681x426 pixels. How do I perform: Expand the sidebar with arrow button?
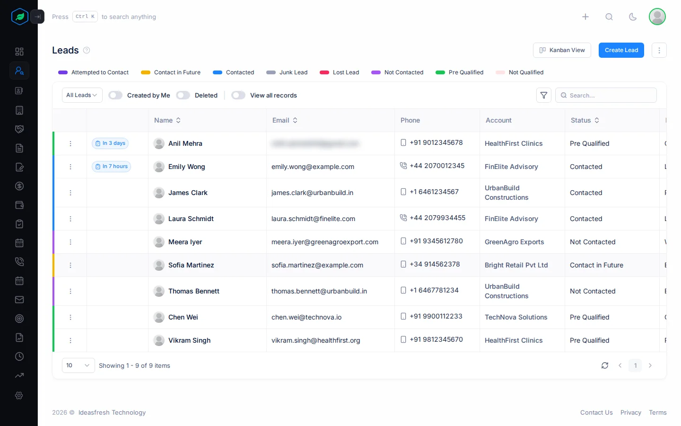click(37, 17)
